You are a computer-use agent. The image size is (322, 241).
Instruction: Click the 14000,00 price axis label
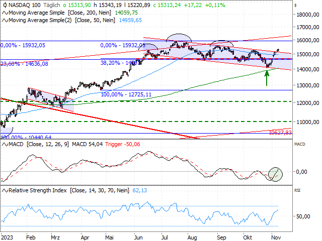click(308, 69)
